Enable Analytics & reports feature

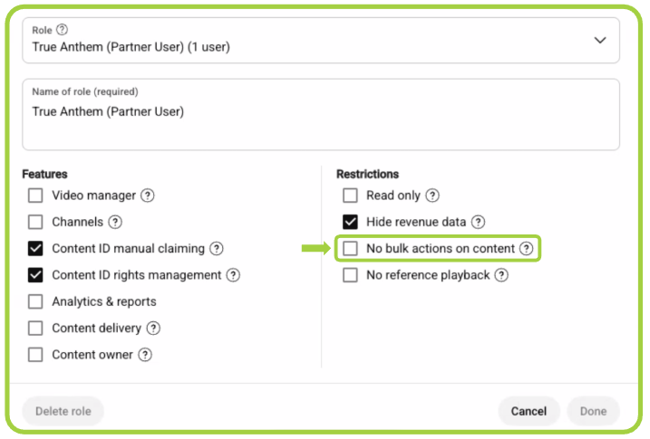pyautogui.click(x=35, y=301)
